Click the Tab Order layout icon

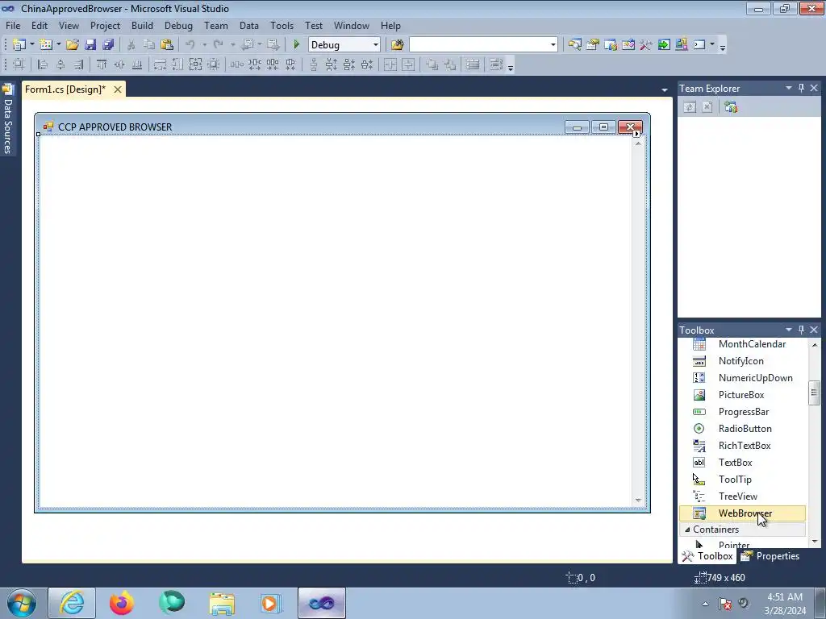(x=496, y=64)
